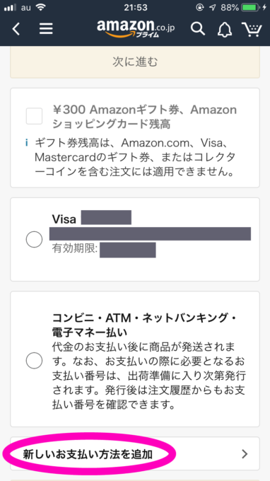Open the hamburger menu
This screenshot has width=270, height=481.
[x=46, y=29]
